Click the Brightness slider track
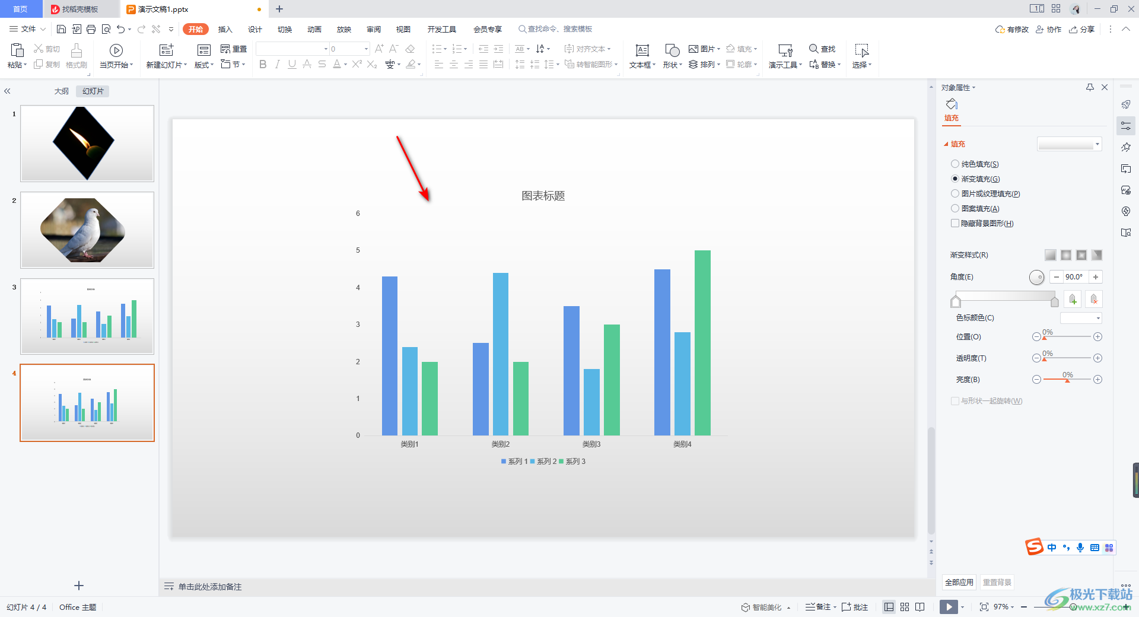Screen dimensions: 1139x617 pyautogui.click(x=1067, y=379)
